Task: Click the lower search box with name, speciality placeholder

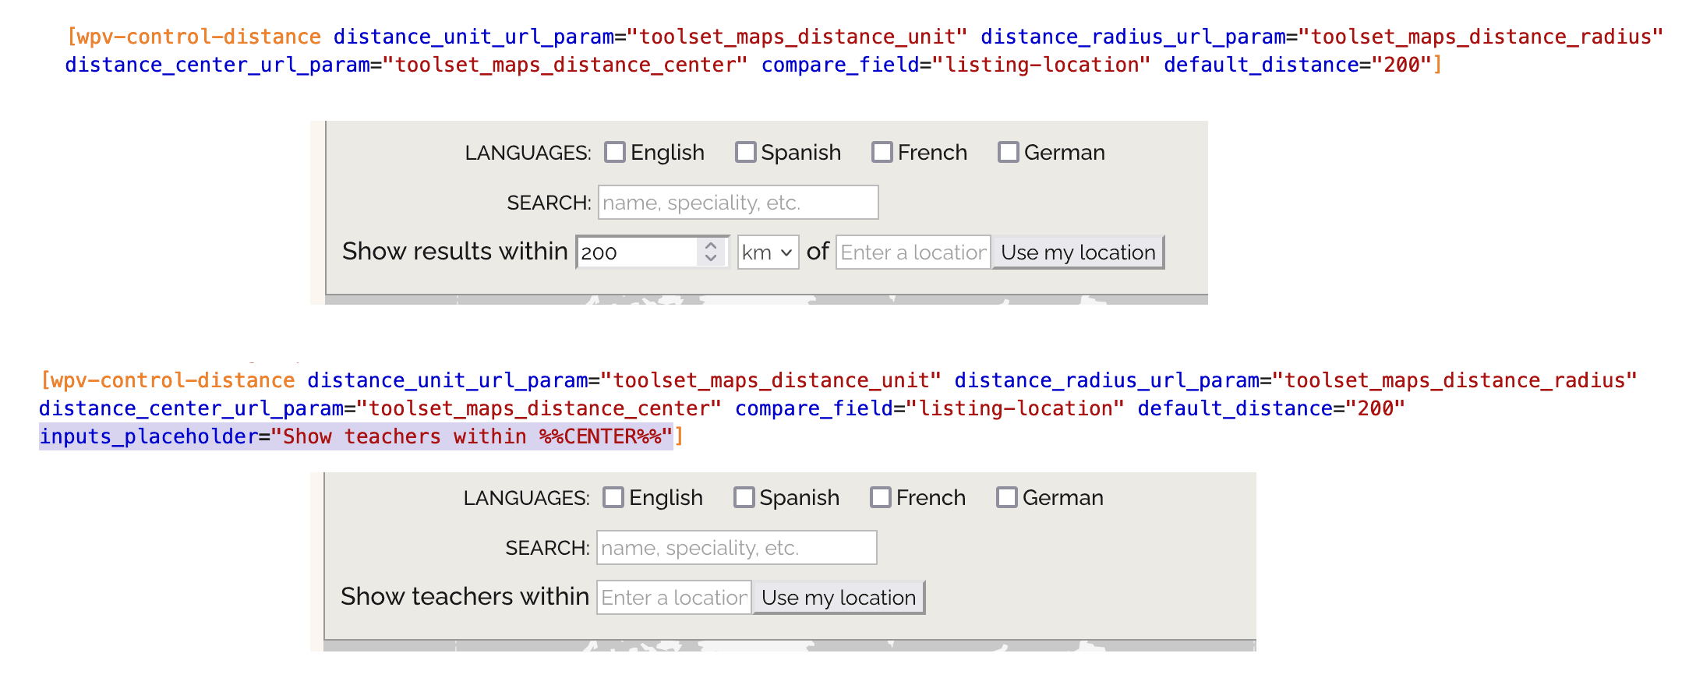Action: (x=737, y=548)
